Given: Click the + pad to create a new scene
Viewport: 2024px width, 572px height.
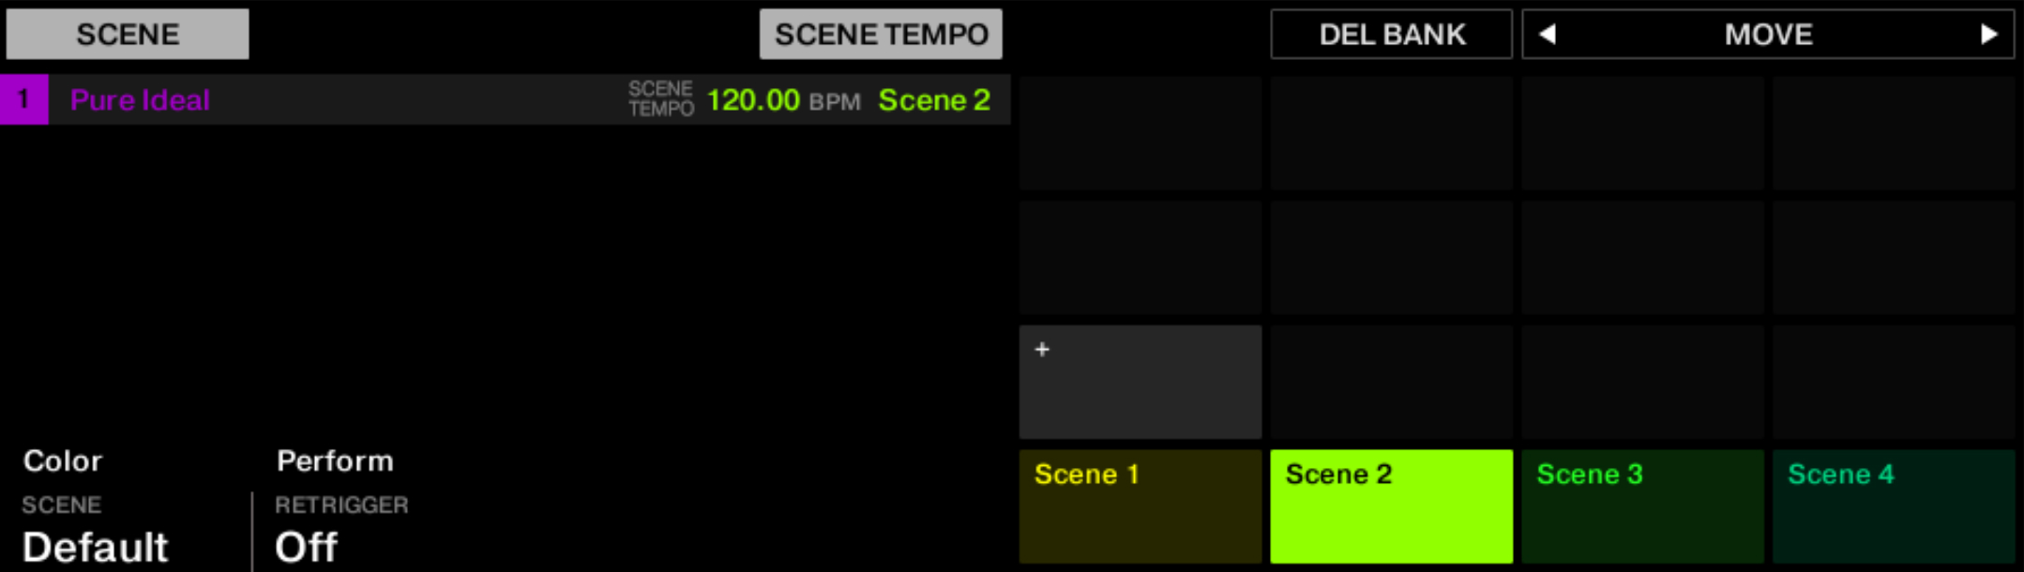Looking at the screenshot, I should pos(1140,380).
